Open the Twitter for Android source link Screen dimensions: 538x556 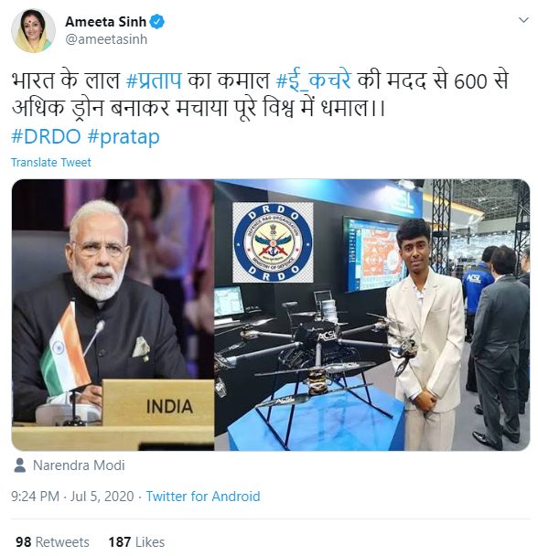[x=203, y=497]
